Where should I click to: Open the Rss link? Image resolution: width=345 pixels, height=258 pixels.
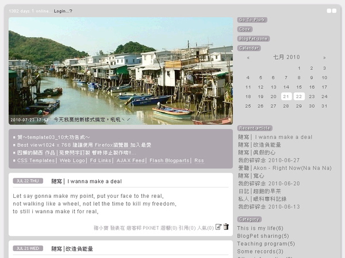pos(199,161)
